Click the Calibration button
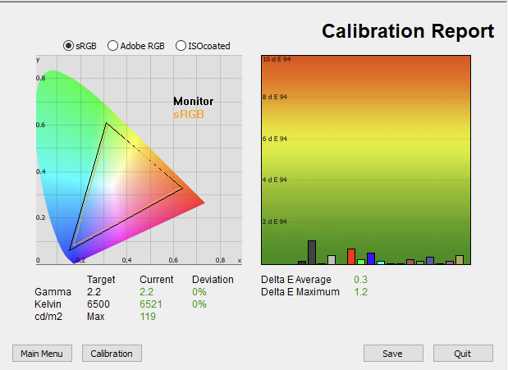This screenshot has height=370, width=508. 112,354
